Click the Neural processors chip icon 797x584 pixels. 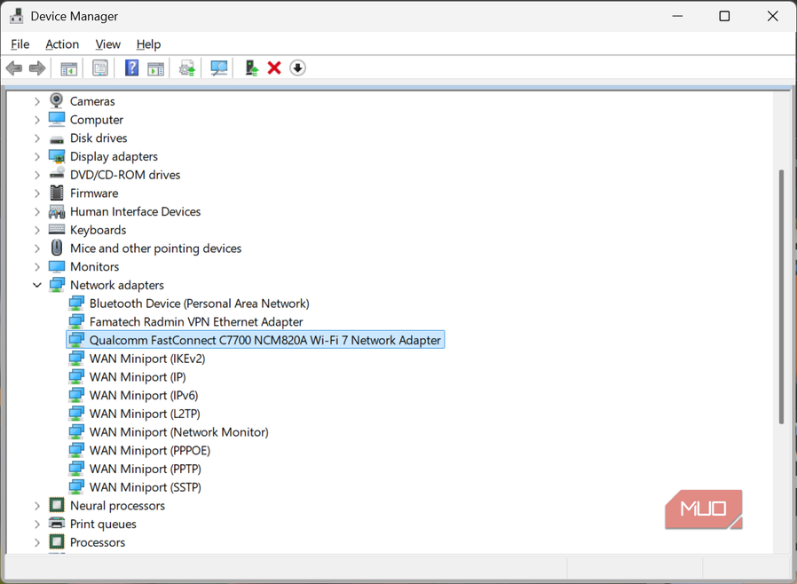click(x=57, y=505)
